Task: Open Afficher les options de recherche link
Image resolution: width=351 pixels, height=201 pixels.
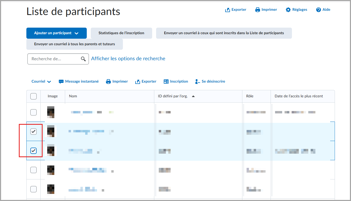Action: pos(128,59)
